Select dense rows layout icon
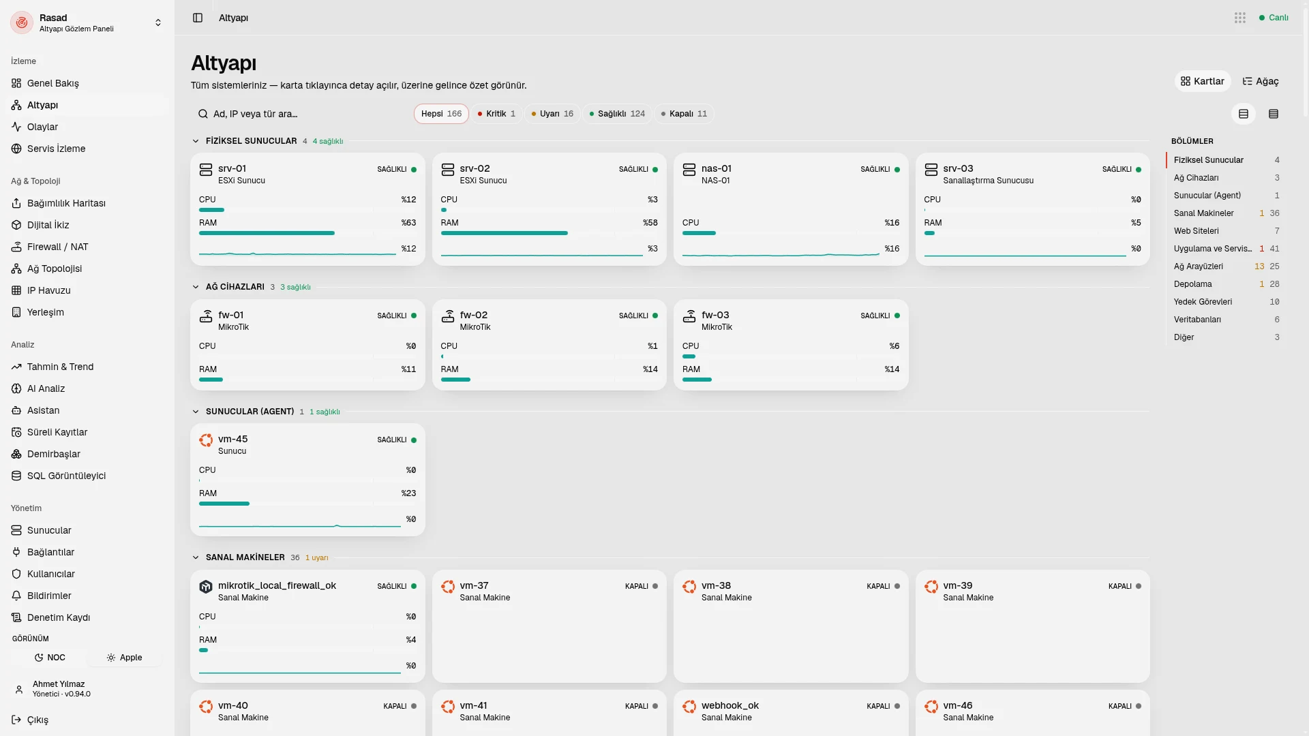Screen dimensions: 1309x736 (1274, 114)
